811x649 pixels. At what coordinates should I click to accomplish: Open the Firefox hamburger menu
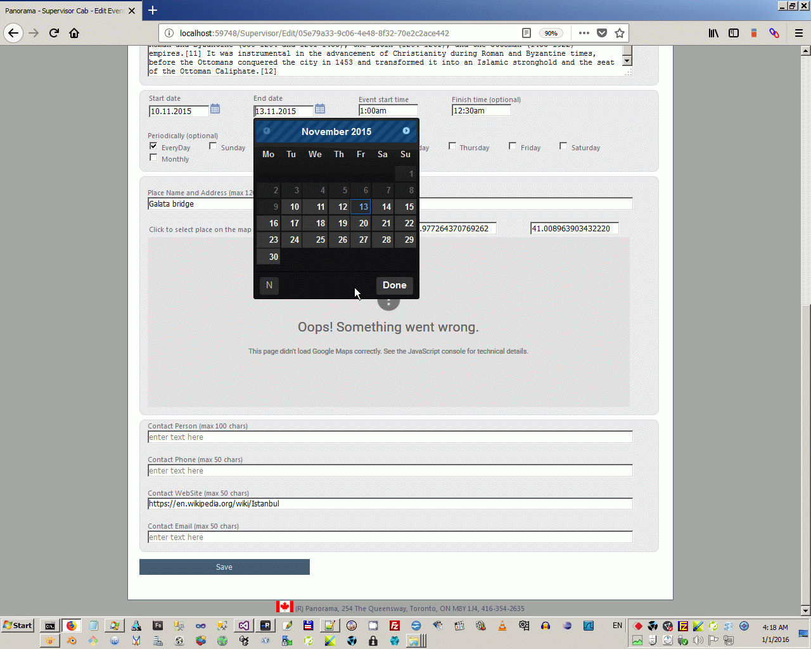click(x=799, y=33)
